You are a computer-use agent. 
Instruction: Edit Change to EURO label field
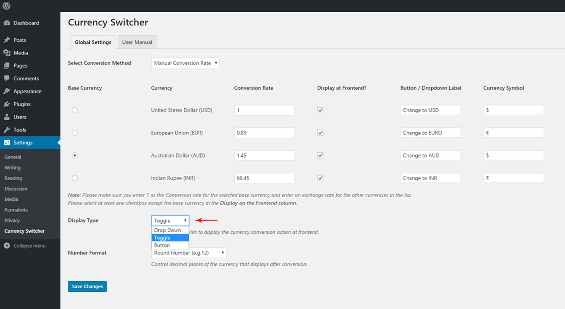(431, 133)
